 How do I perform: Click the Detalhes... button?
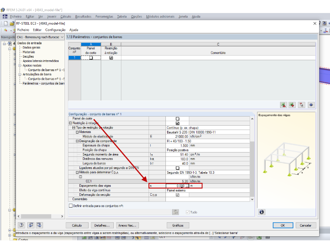pos(102,225)
